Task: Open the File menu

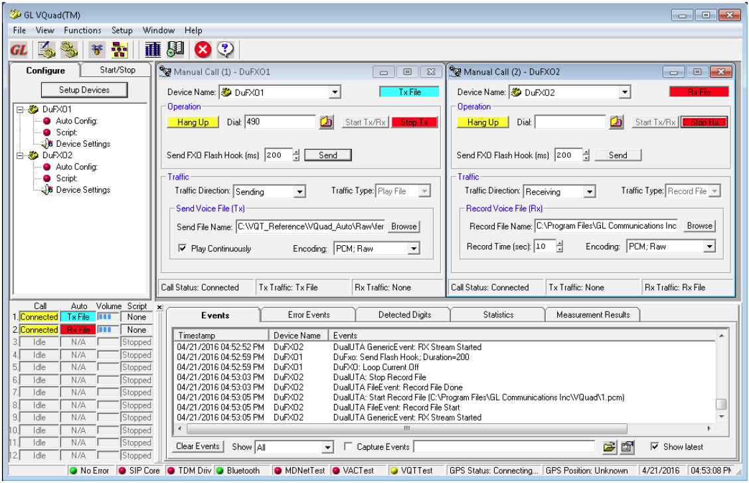Action: (19, 30)
